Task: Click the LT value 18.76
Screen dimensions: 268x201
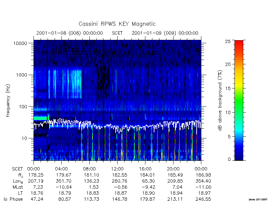Action: pos(37,193)
